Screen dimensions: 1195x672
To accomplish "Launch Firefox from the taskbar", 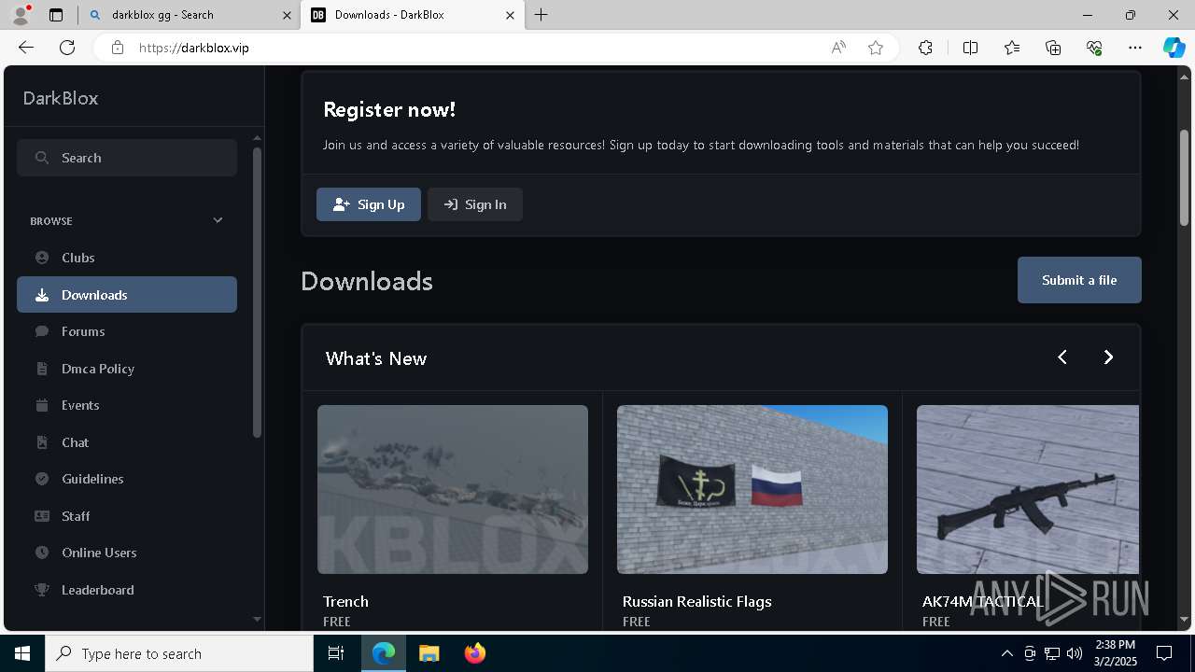I will coord(474,653).
